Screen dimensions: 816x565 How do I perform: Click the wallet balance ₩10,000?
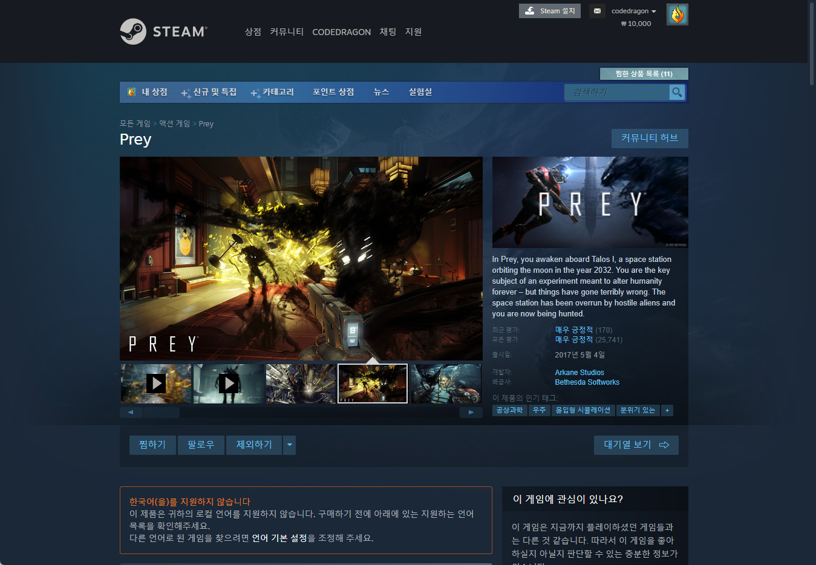[x=636, y=24]
